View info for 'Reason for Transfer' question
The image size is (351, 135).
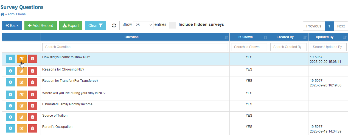[x=10, y=82]
